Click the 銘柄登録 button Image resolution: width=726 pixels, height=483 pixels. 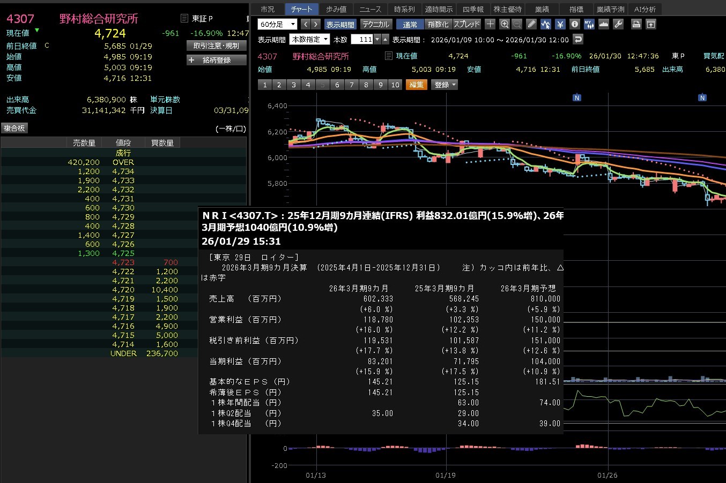[217, 60]
